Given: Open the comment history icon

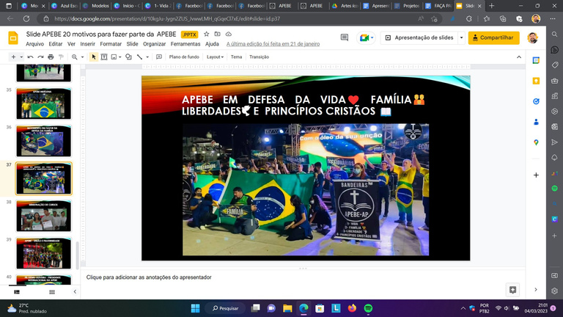Looking at the screenshot, I should pos(345,37).
